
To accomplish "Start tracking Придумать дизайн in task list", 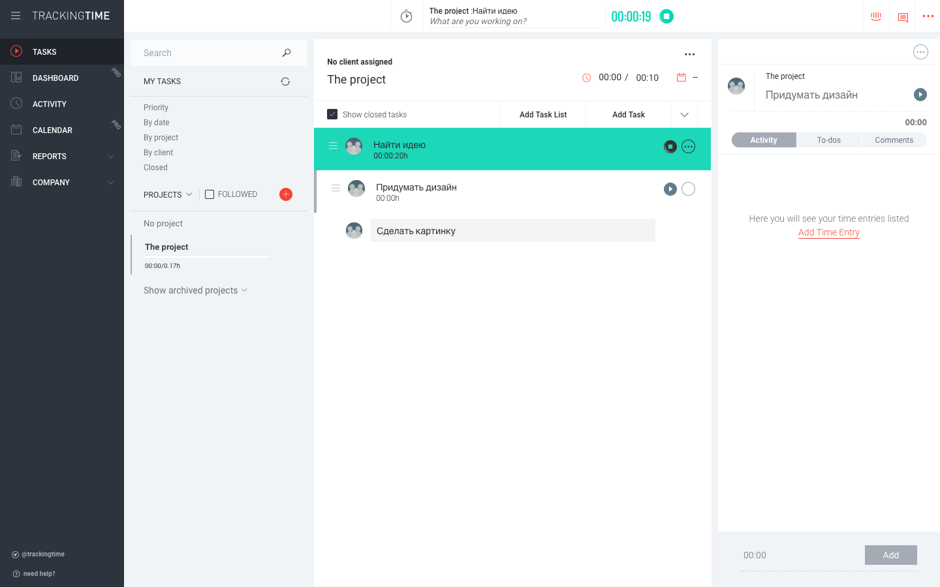I will (670, 189).
